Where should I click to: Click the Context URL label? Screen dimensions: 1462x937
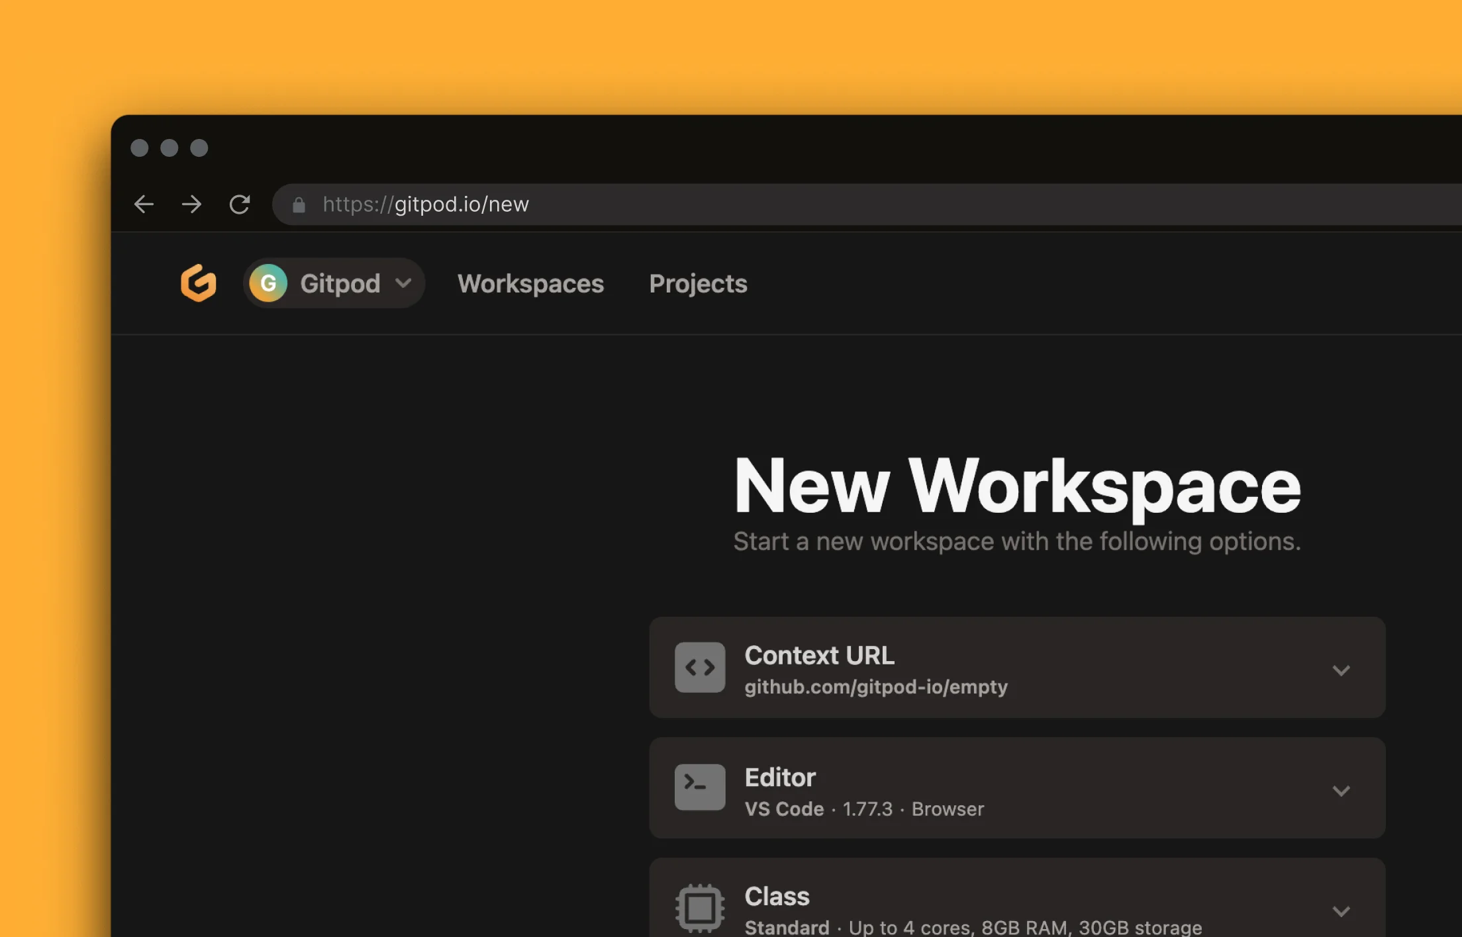(819, 655)
